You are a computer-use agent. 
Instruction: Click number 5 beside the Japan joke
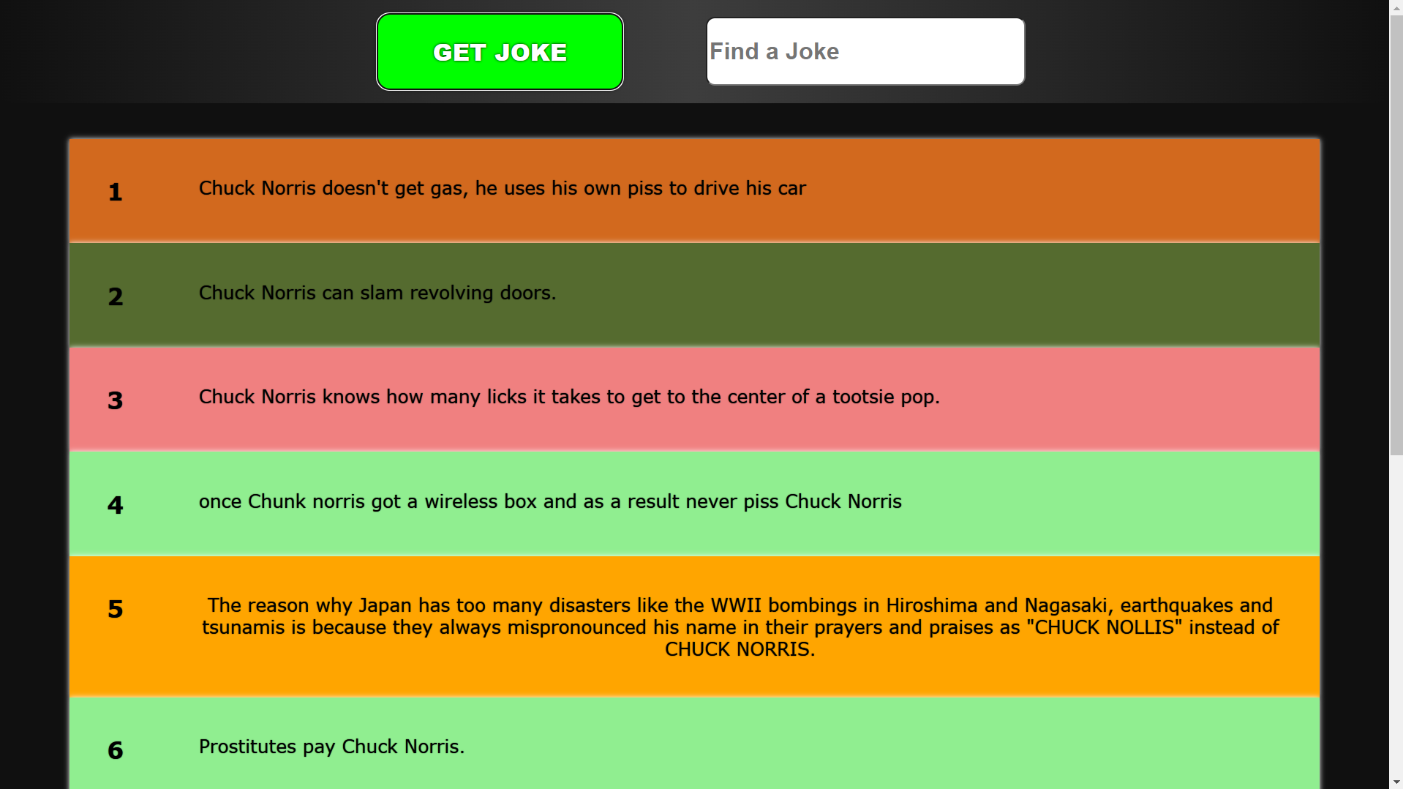point(115,609)
